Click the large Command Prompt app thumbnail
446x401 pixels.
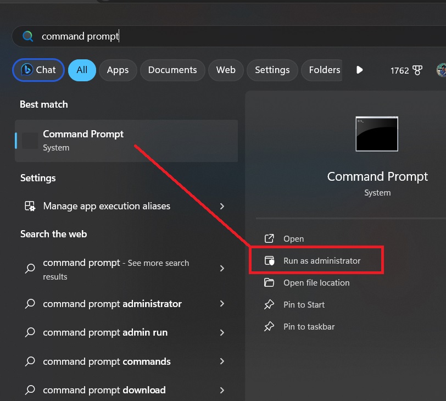[x=376, y=133]
